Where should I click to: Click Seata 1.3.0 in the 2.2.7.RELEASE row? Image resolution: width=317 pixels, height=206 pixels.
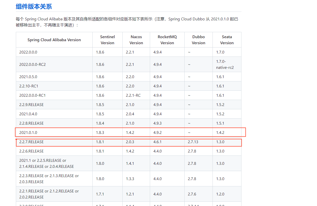(x=220, y=142)
